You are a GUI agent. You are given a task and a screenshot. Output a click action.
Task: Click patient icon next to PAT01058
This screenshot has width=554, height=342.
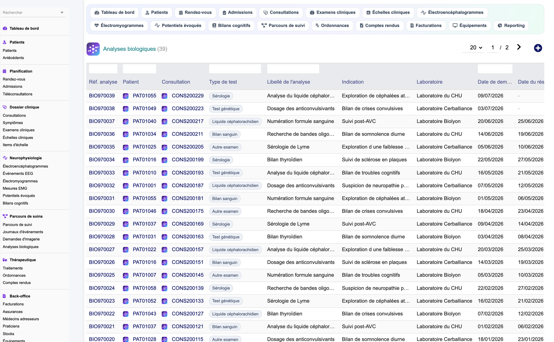tap(126, 288)
